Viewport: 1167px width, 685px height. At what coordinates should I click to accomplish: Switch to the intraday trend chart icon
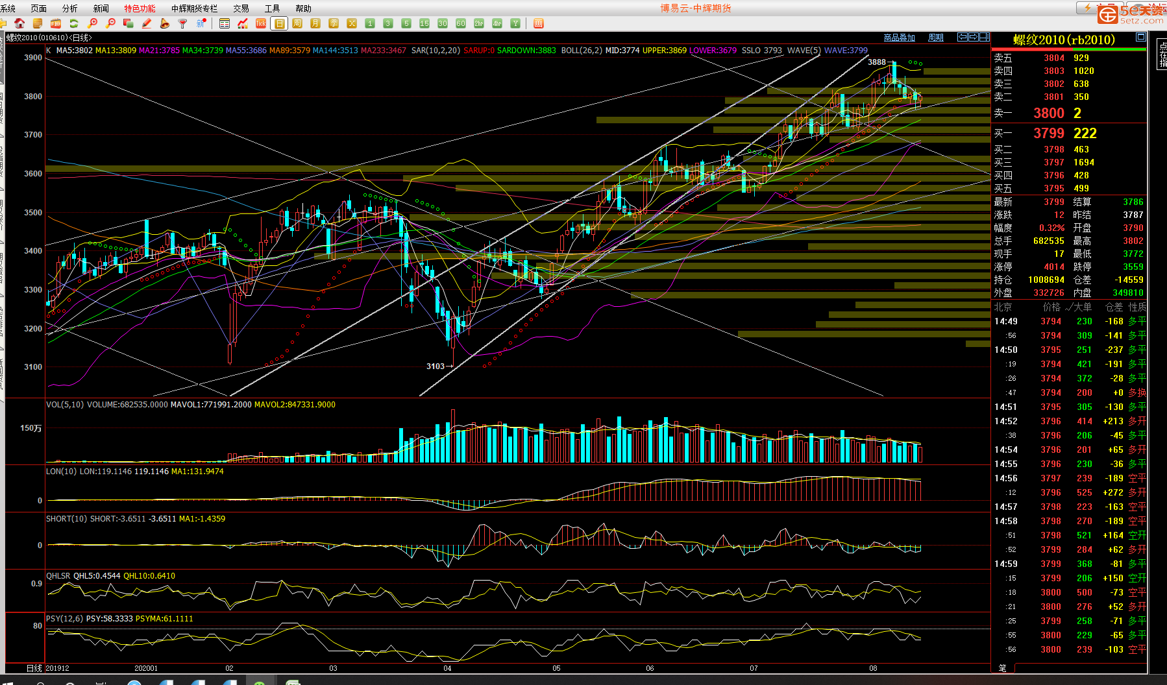pos(243,23)
